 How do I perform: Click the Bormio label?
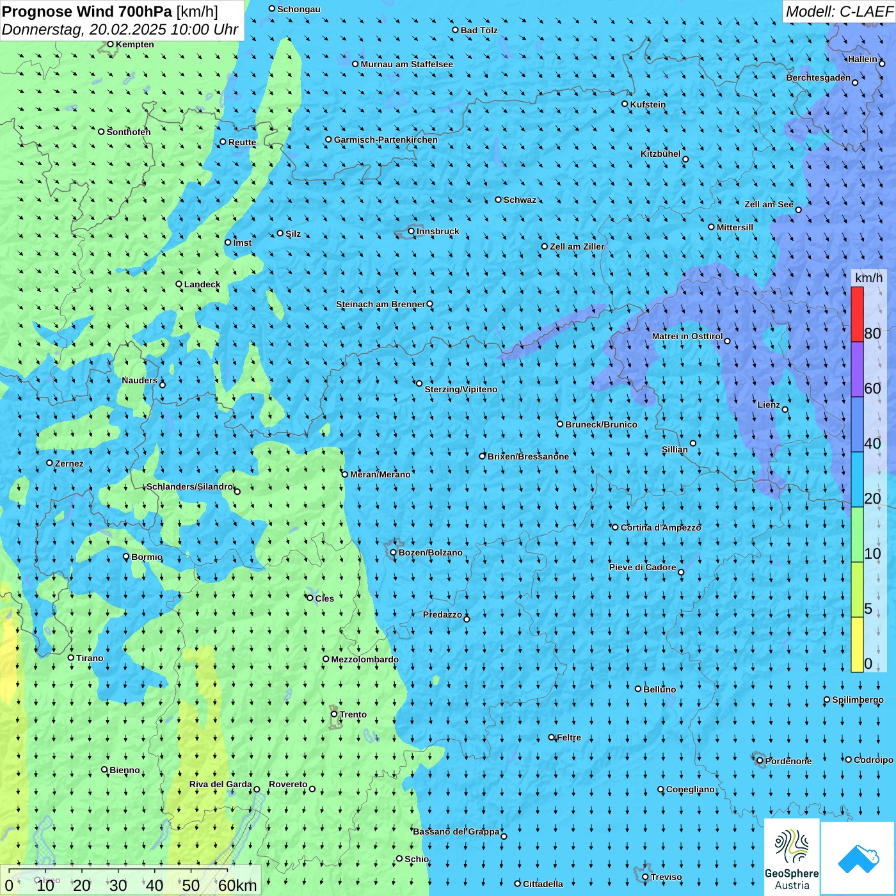coord(147,557)
